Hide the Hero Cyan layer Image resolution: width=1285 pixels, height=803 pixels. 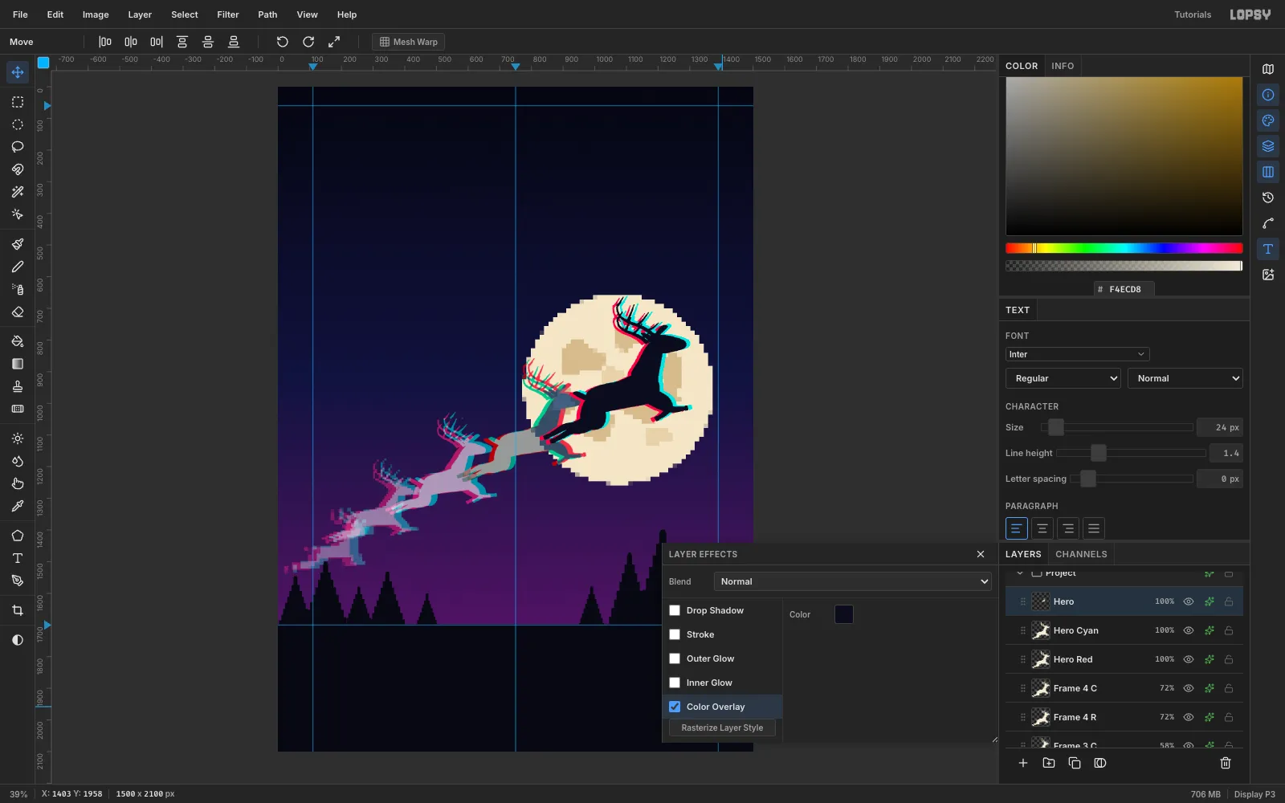tap(1189, 630)
